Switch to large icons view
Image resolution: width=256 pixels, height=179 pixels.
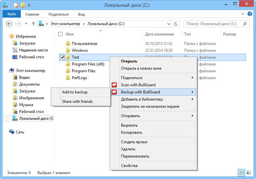249,172
